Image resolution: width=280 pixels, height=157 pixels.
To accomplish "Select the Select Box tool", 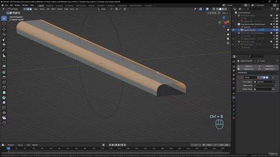I will (4, 18).
